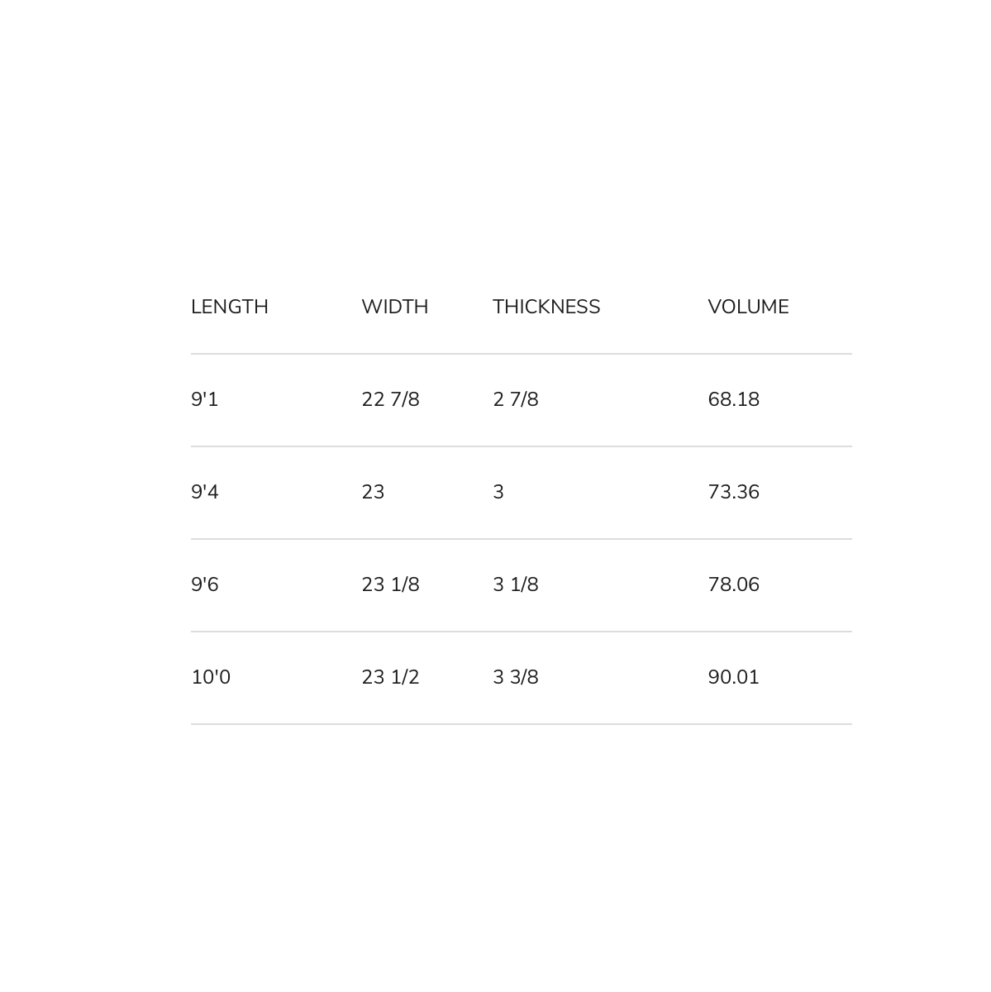Select the 10'0 length cell
This screenshot has width=991, height=992.
point(211,677)
